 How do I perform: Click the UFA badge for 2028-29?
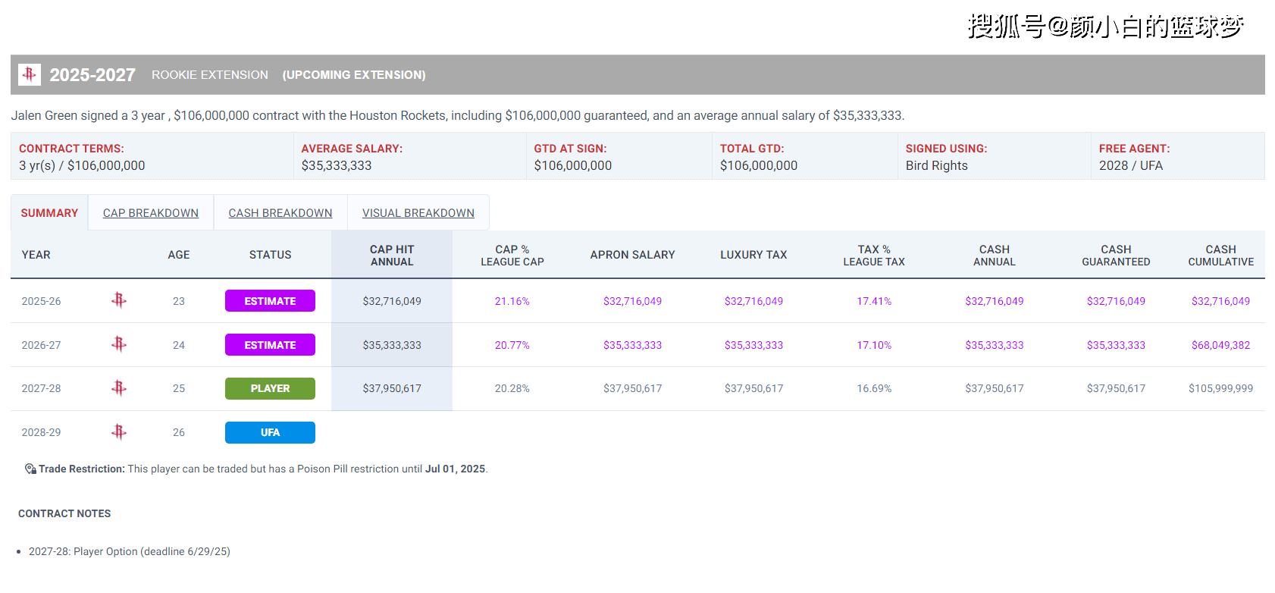click(x=270, y=432)
